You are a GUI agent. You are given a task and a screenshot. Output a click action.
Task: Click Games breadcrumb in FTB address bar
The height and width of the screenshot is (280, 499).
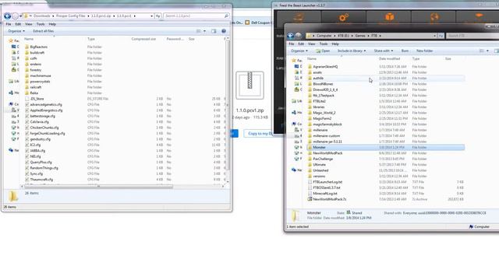point(360,36)
